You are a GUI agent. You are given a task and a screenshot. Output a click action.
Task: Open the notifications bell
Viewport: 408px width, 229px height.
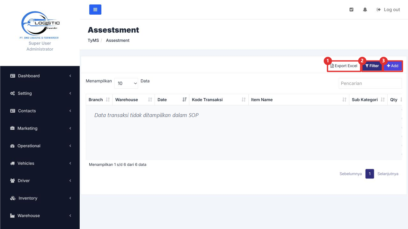tap(365, 10)
